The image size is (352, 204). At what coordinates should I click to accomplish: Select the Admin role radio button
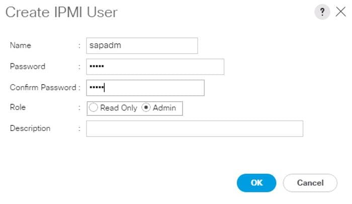146,107
